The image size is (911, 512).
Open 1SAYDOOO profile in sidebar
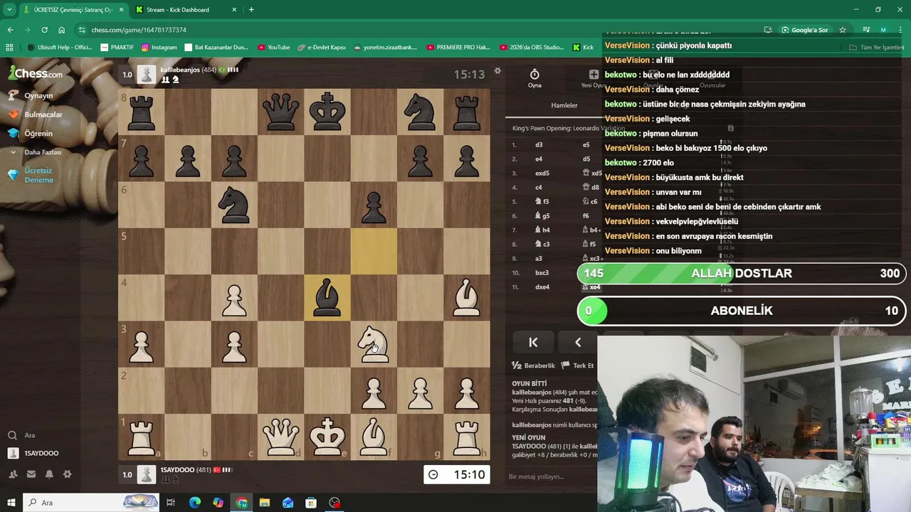coord(33,453)
